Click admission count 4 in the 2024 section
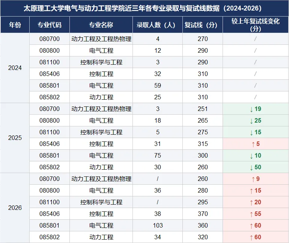The height and width of the screenshot is (243, 289). 158,39
